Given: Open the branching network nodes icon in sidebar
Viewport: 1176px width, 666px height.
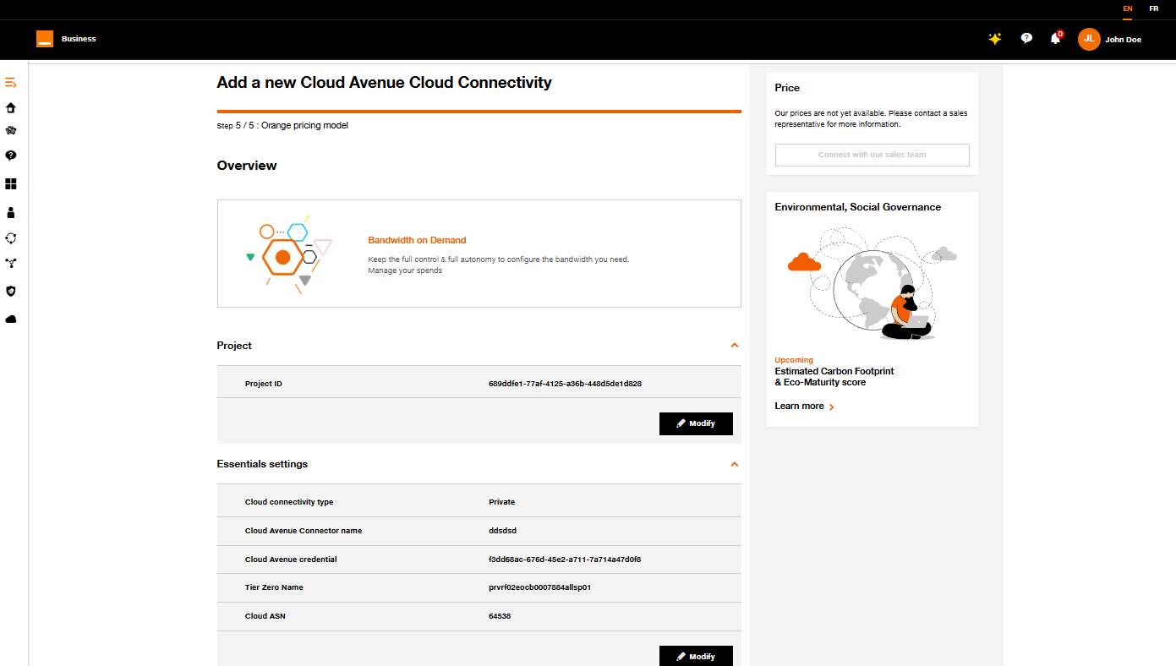Looking at the screenshot, I should point(11,263).
